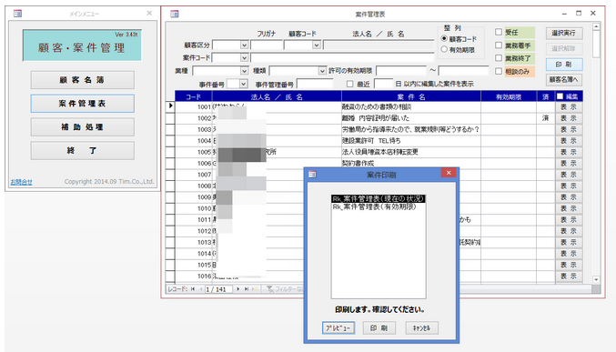
Task: Click the メインメニュー window form icon
Action: [17, 14]
